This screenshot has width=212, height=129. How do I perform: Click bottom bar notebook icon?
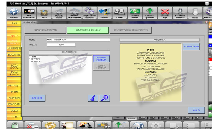pyautogui.click(x=191, y=125)
